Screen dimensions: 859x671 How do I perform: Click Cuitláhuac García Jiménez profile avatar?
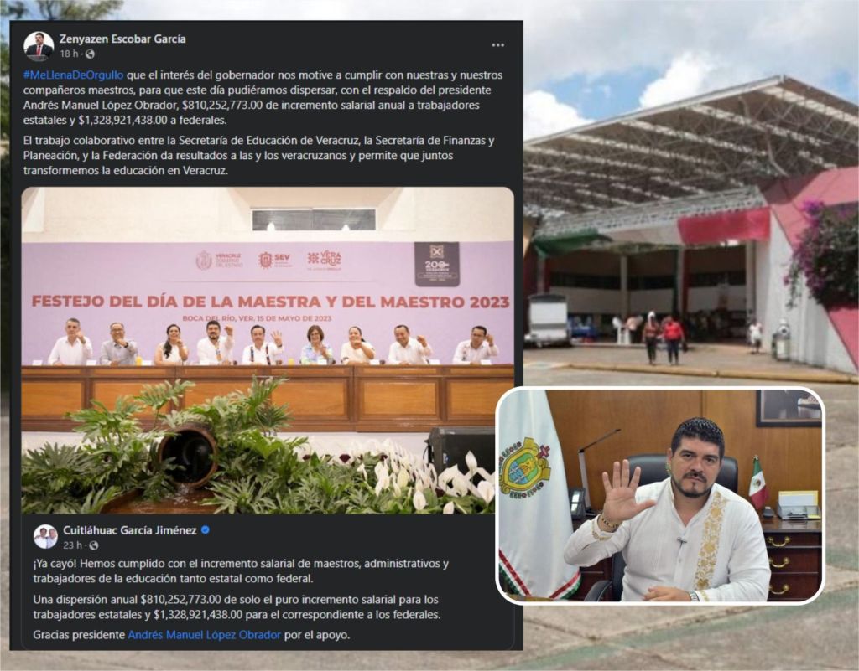tap(45, 536)
